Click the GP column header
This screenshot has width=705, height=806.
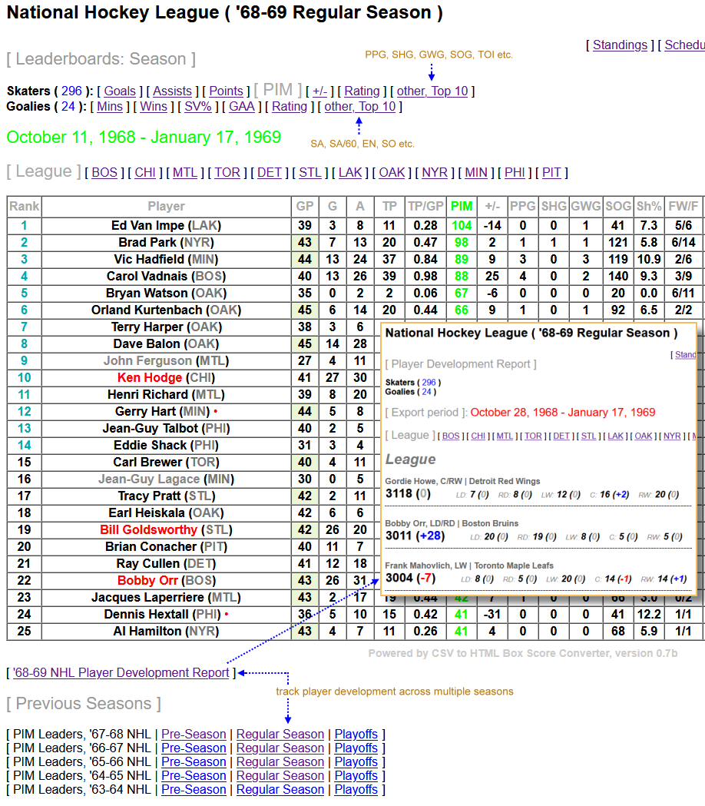305,207
